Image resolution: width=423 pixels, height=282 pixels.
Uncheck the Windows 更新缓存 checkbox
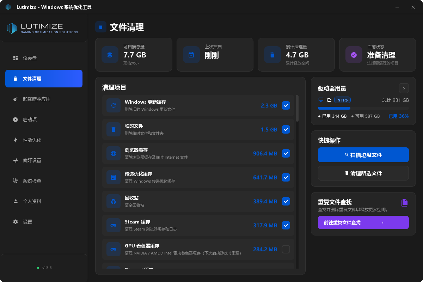pos(286,105)
